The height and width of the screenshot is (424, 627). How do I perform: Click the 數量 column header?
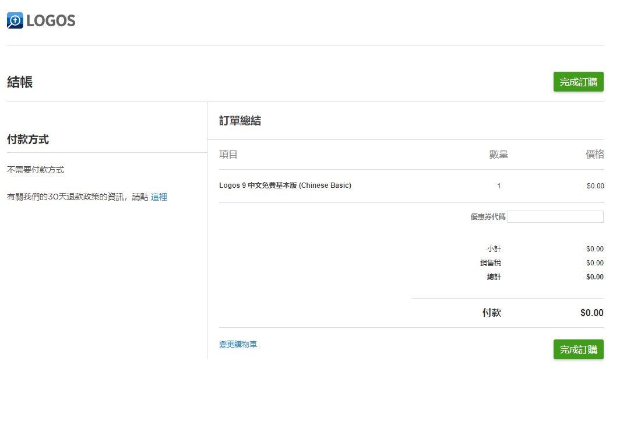coord(499,154)
